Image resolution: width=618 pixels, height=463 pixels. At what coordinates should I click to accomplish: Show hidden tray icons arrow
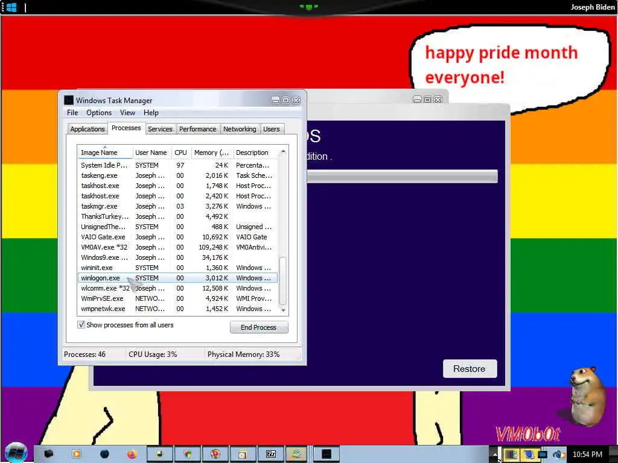click(x=495, y=455)
